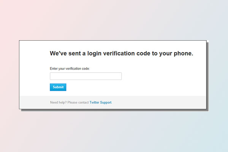The image size is (228, 152).
Task: Click the word "Support" in footer link
Action: pyautogui.click(x=106, y=103)
